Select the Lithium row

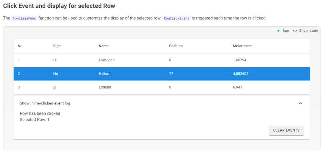point(162,87)
